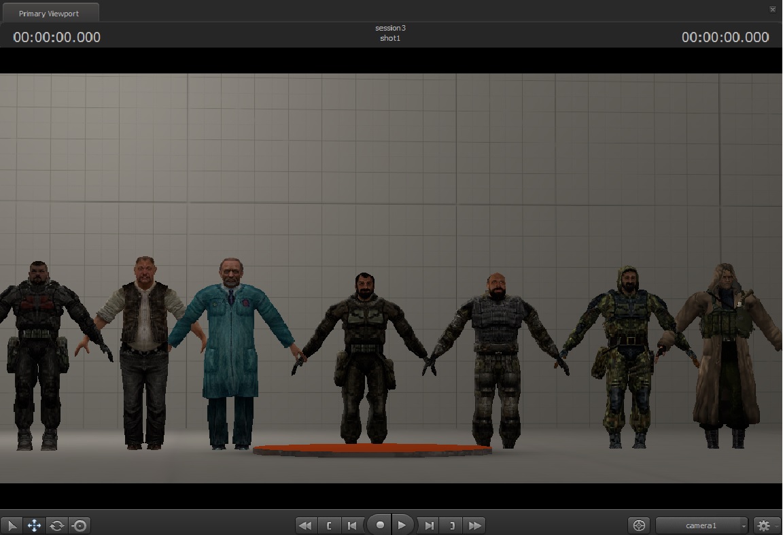
Task: Go to the right bracket out-point
Action: (x=451, y=525)
